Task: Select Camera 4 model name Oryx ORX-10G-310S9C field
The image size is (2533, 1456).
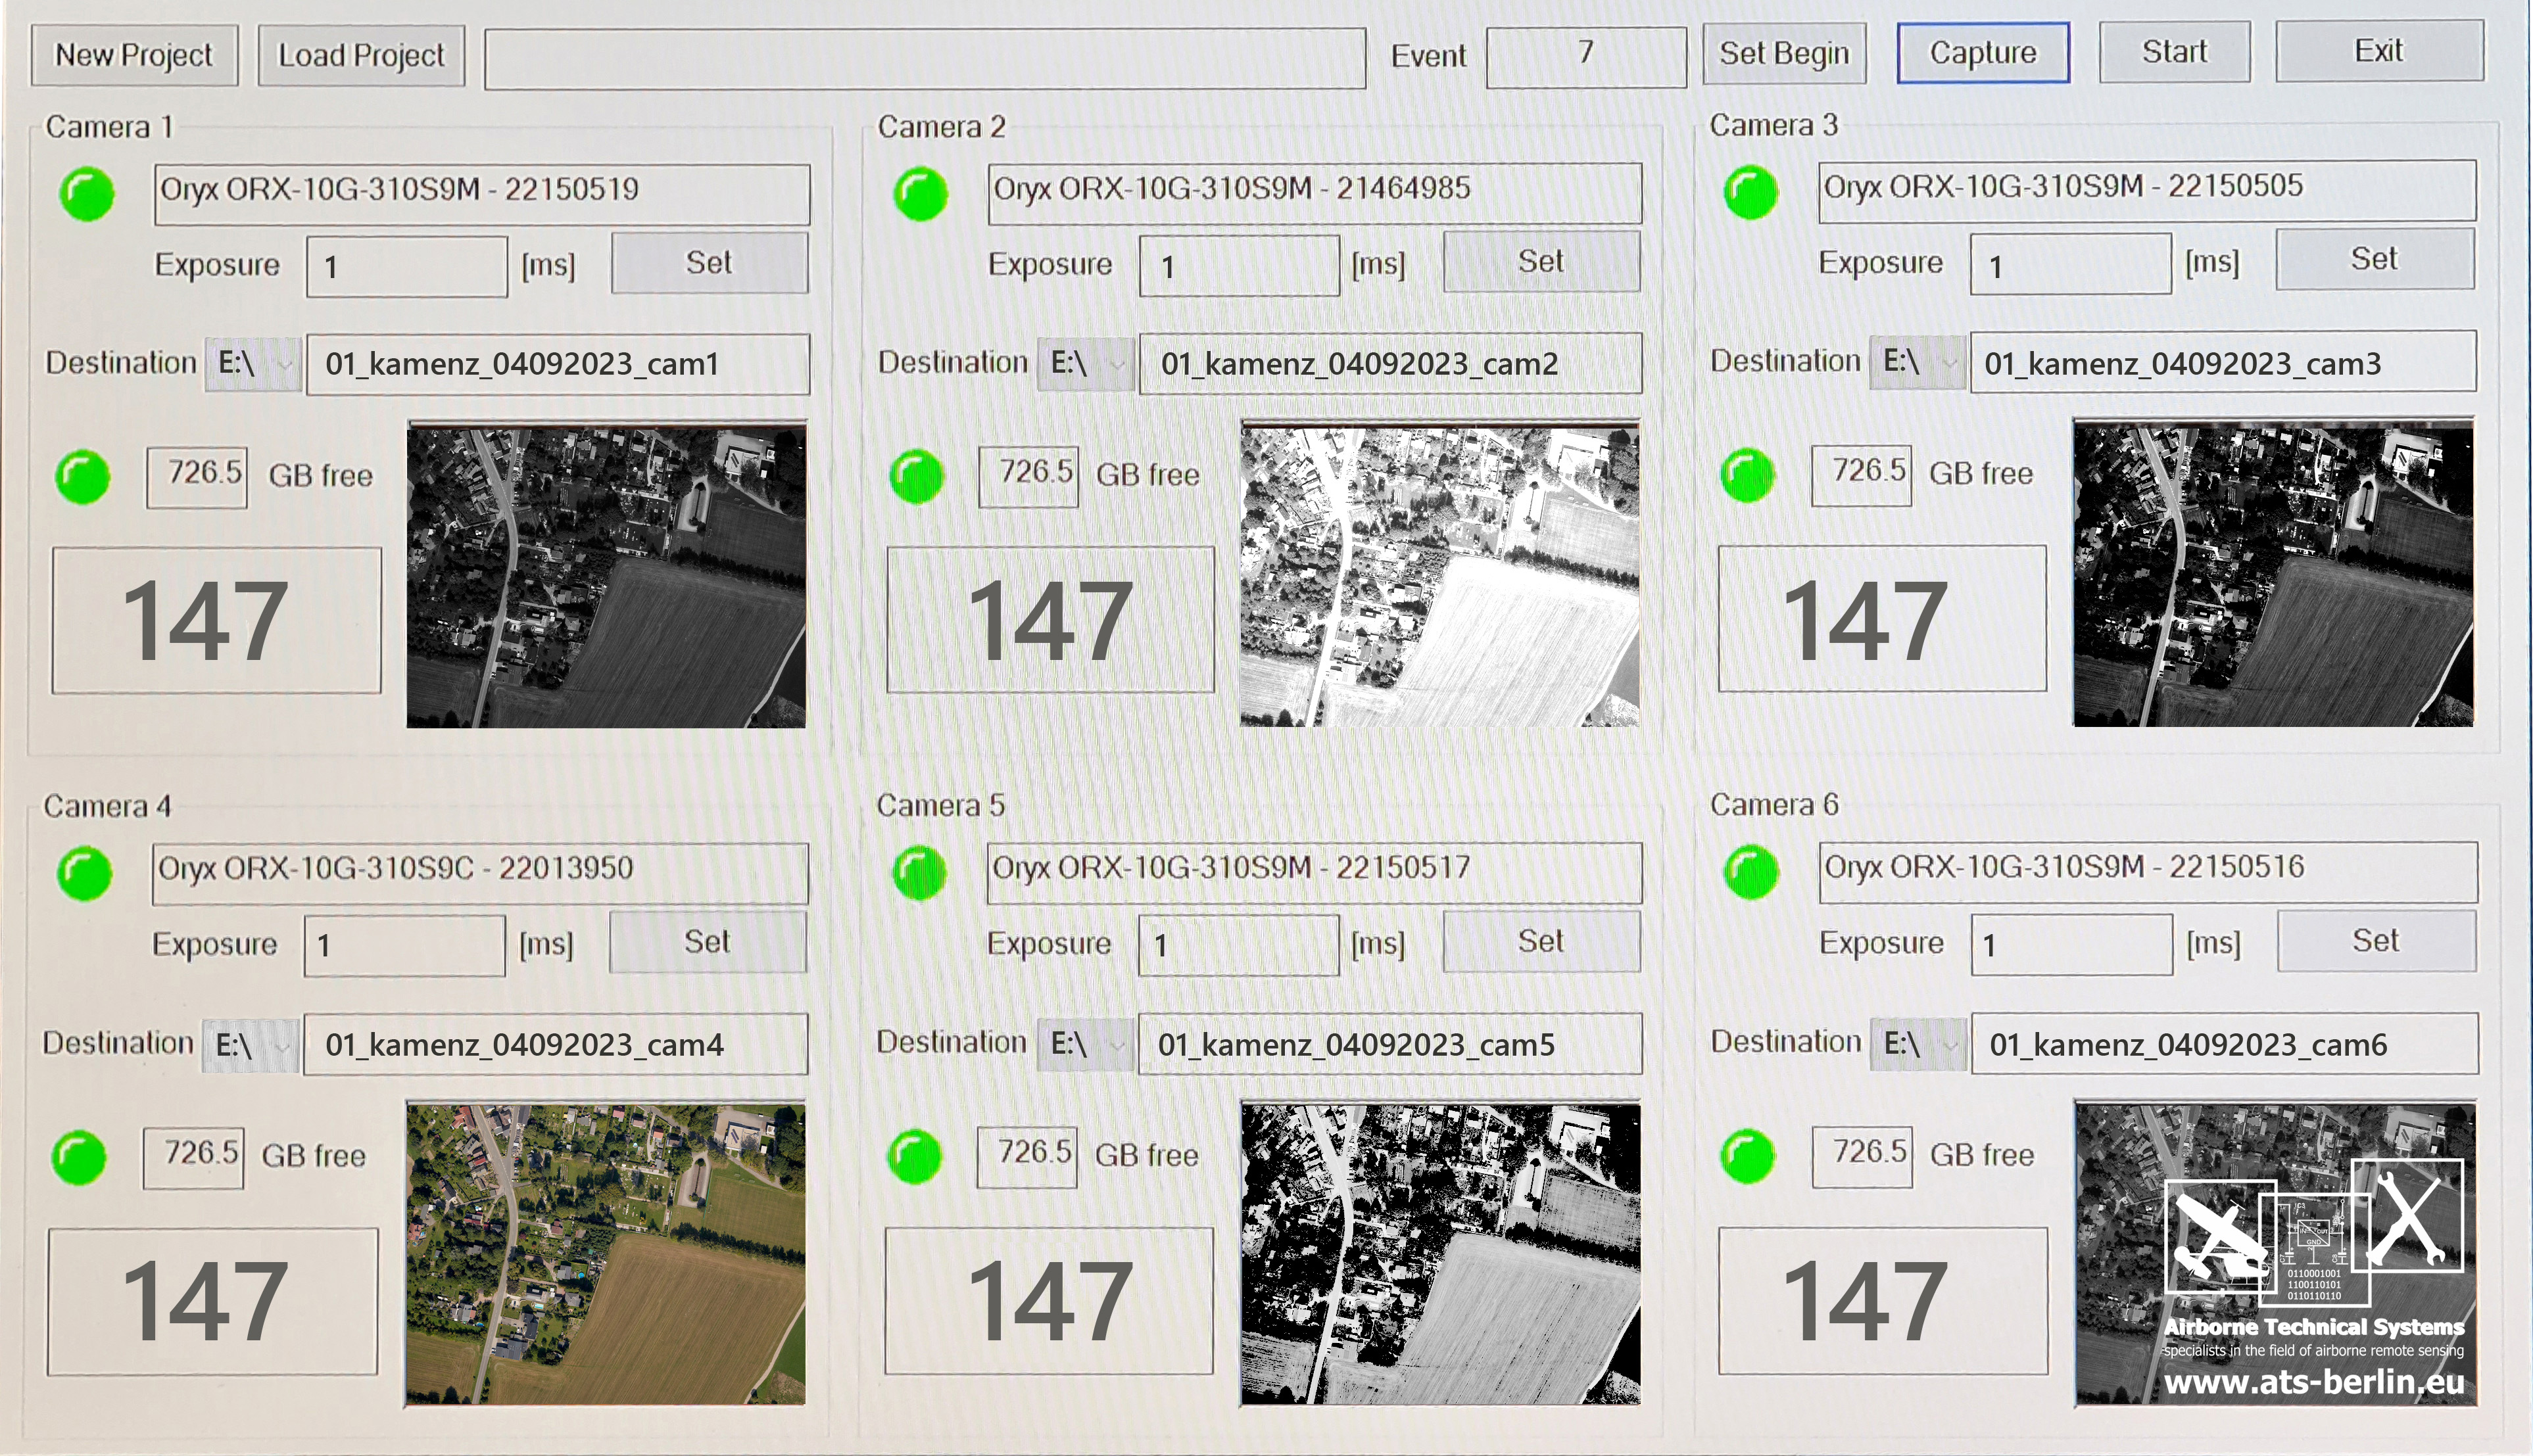Action: [480, 873]
